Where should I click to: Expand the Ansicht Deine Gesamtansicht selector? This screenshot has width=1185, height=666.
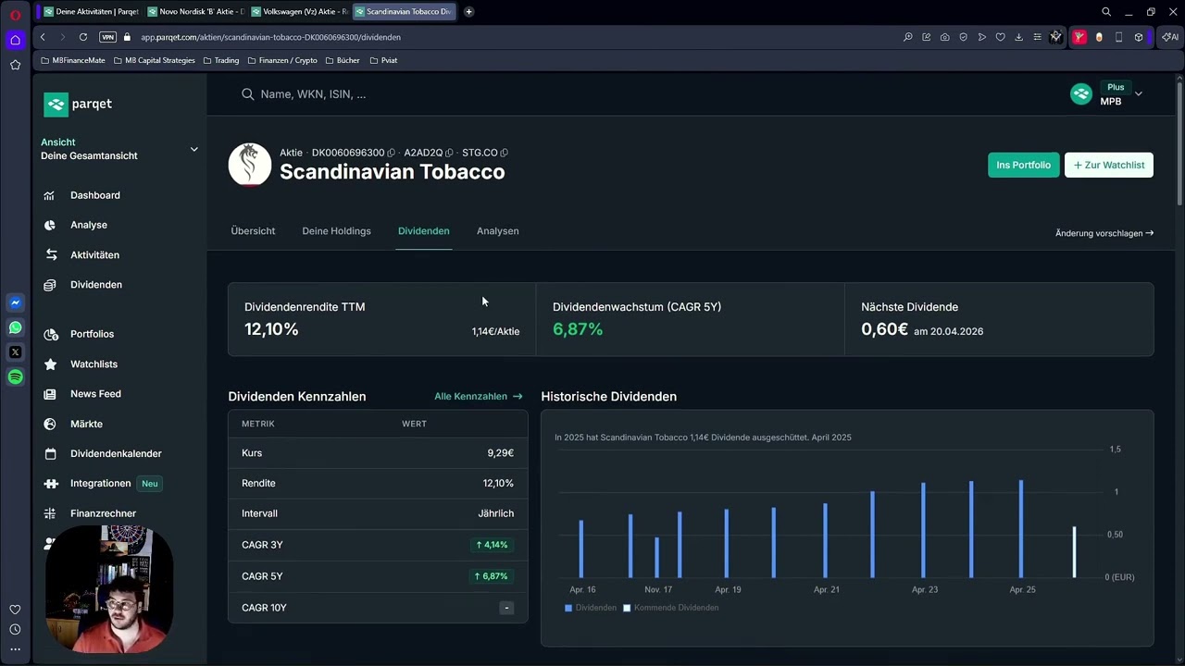[119, 149]
